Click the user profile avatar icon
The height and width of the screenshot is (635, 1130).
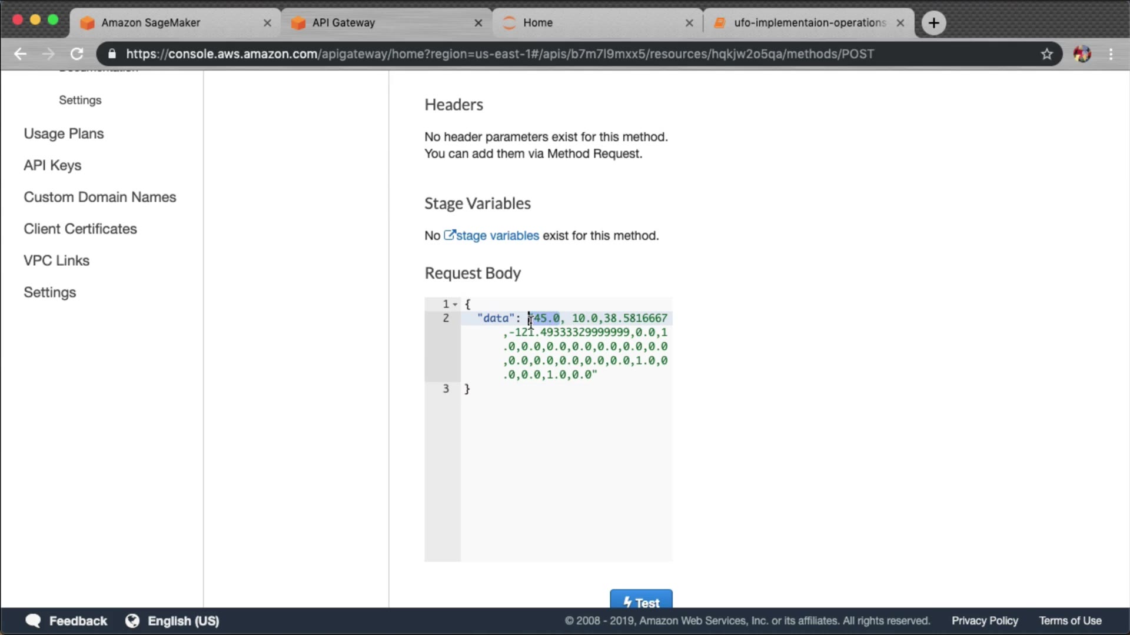click(x=1082, y=54)
